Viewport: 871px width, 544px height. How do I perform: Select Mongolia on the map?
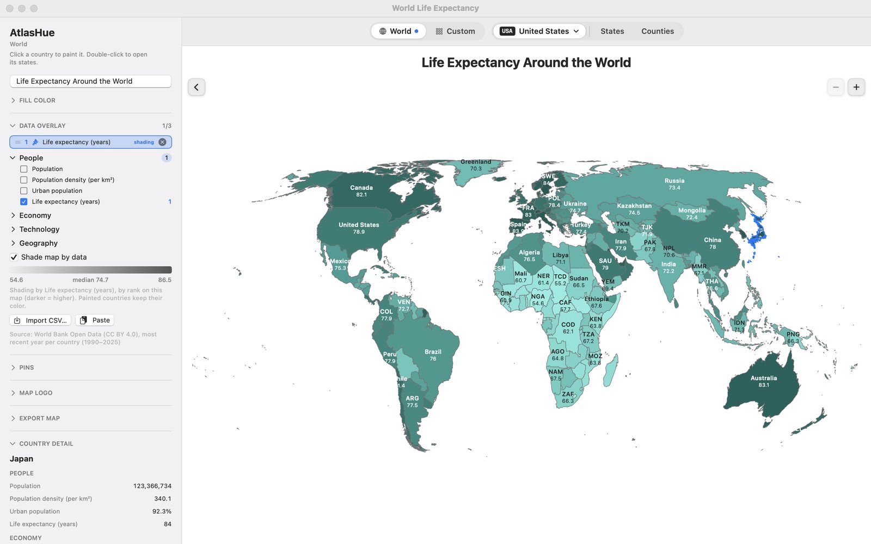tap(692, 214)
